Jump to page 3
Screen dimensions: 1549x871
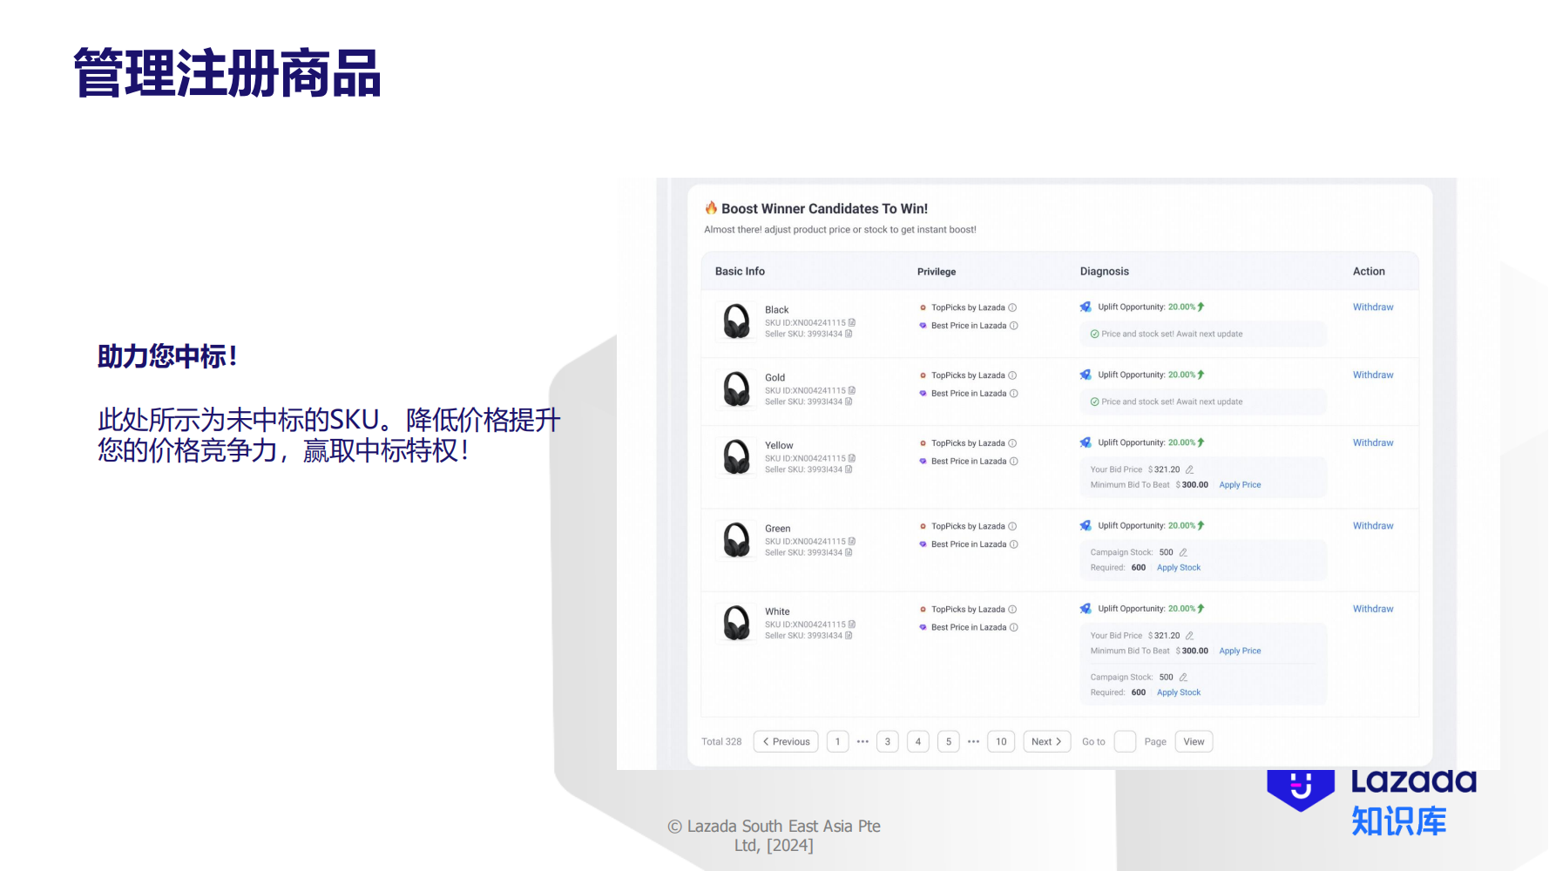(x=888, y=742)
